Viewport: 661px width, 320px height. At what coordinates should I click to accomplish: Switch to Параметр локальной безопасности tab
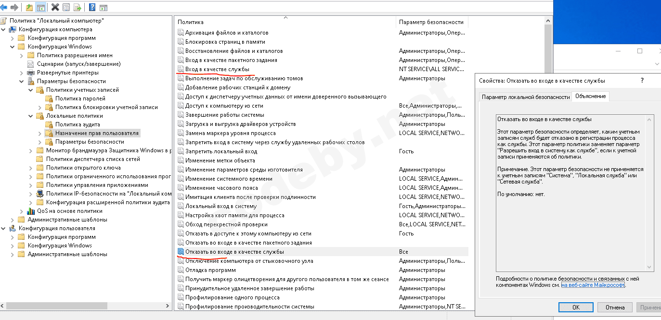(526, 97)
